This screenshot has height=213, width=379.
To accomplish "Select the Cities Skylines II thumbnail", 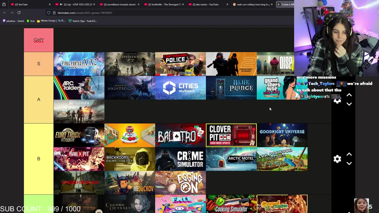I will pyautogui.click(x=181, y=88).
